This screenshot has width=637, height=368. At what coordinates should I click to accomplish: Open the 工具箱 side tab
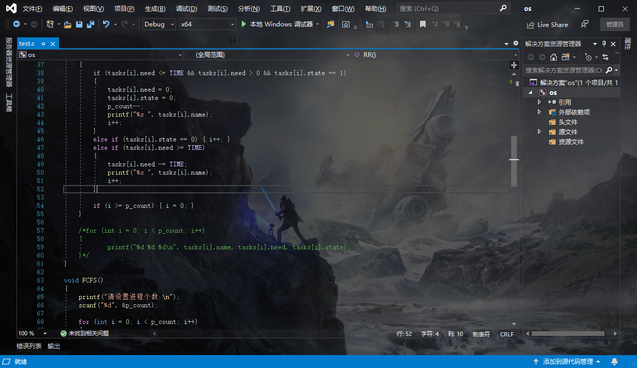click(x=9, y=102)
